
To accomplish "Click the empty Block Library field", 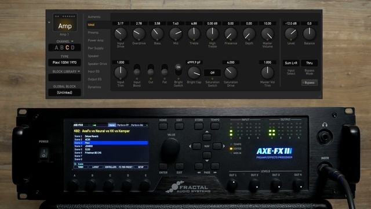I will coord(64,77).
